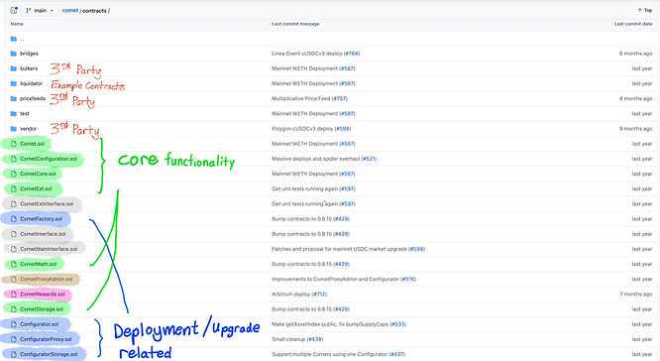Open Comet.sol file
Image resolution: width=660 pixels, height=361 pixels.
[x=33, y=144]
